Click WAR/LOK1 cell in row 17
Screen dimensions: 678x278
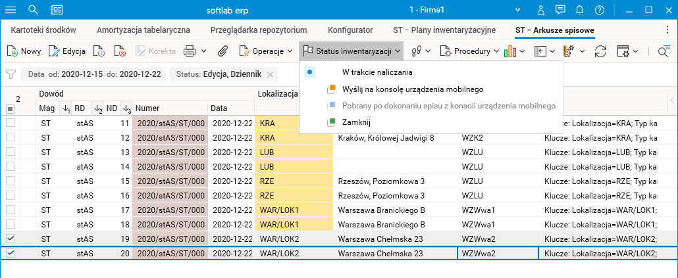294,210
